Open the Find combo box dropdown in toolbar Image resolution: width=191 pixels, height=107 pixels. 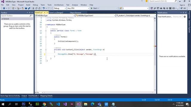tap(148, 8)
